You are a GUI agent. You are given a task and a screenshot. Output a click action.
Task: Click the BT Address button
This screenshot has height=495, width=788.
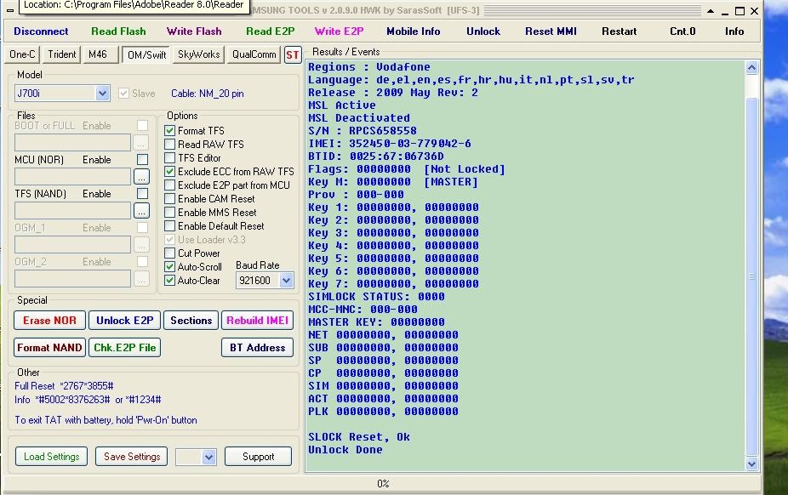257,347
